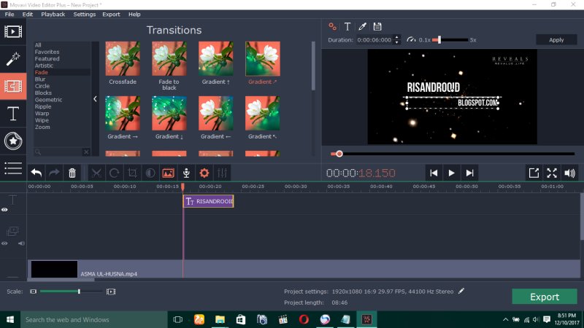Open Clip Properties gear icon

204,173
